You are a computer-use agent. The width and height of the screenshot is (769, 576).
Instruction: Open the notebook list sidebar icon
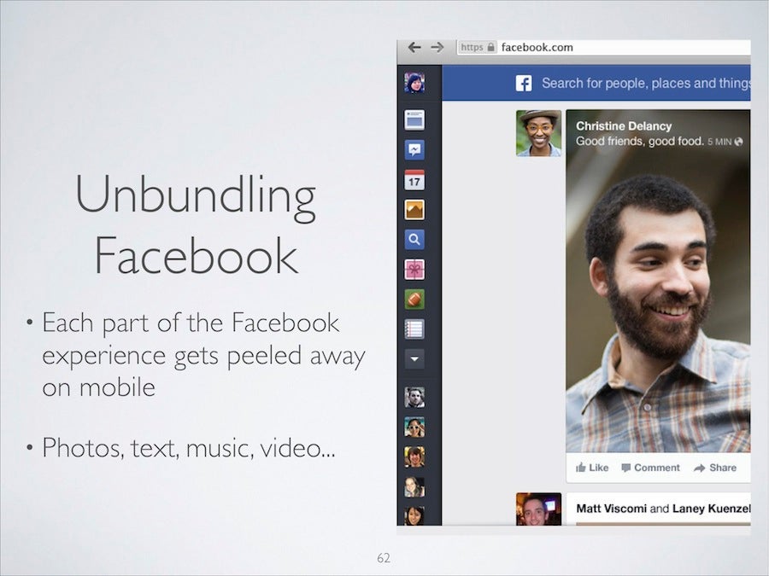[414, 329]
